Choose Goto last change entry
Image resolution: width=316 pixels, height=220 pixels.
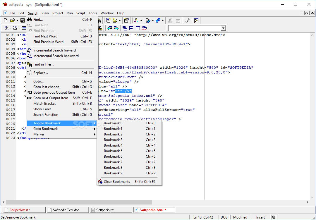[62, 87]
